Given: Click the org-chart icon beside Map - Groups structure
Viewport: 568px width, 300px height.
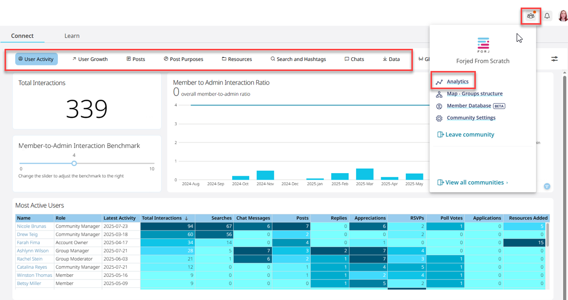Looking at the screenshot, I should coord(439,94).
